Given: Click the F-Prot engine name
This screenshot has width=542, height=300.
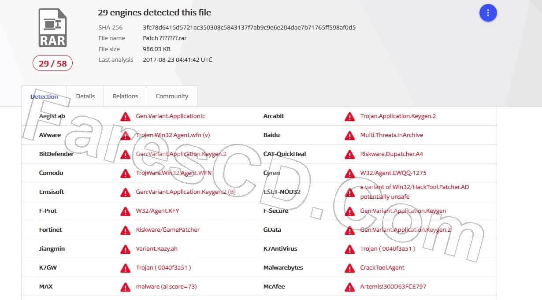Looking at the screenshot, I should pos(48,211).
